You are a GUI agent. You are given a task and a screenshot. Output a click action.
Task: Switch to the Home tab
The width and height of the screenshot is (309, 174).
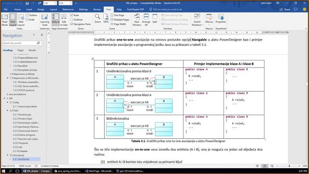point(17,9)
